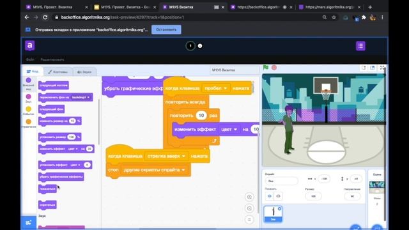Switch to the backoffice.algoritmika browser tab
Screen dimensions: 409x230
click(x=261, y=7)
